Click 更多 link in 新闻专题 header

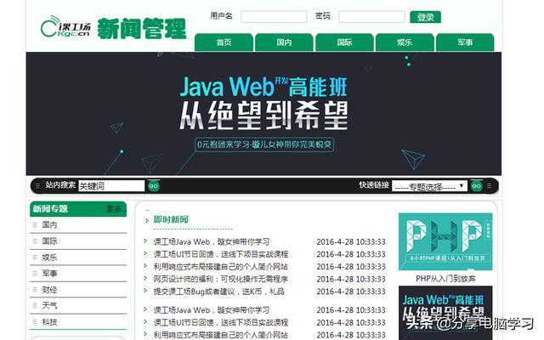115,209
